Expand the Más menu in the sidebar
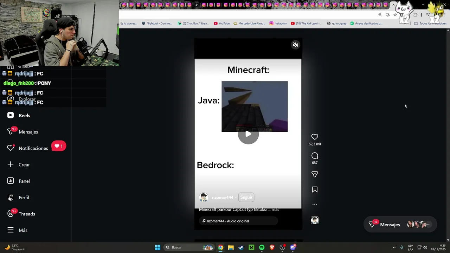Screen dimensions: 450x253 (x=23, y=230)
